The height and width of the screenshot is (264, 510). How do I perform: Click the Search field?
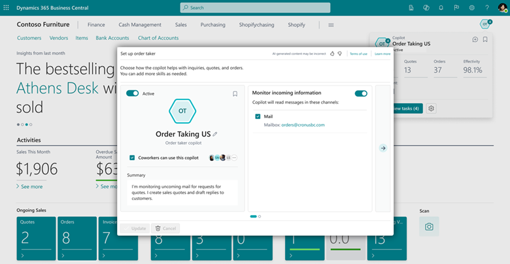click(255, 7)
